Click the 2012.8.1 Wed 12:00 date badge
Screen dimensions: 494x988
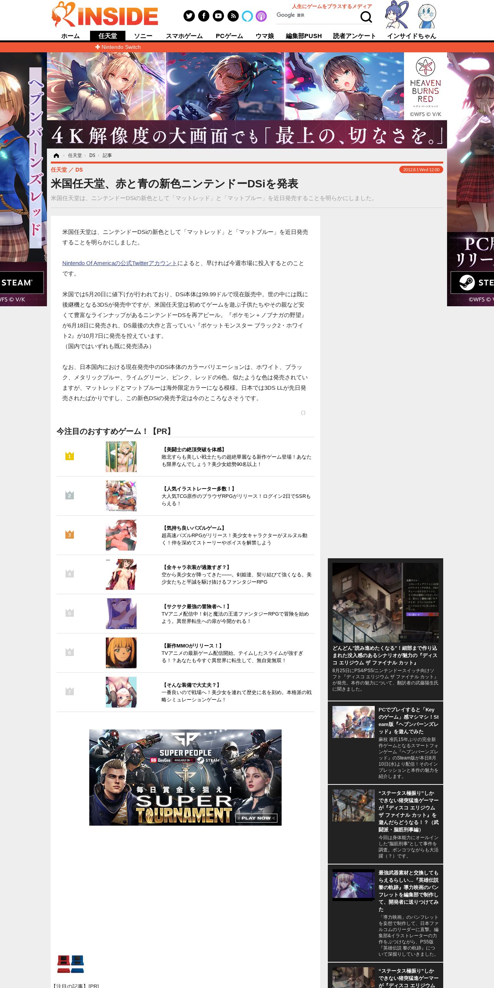[421, 170]
